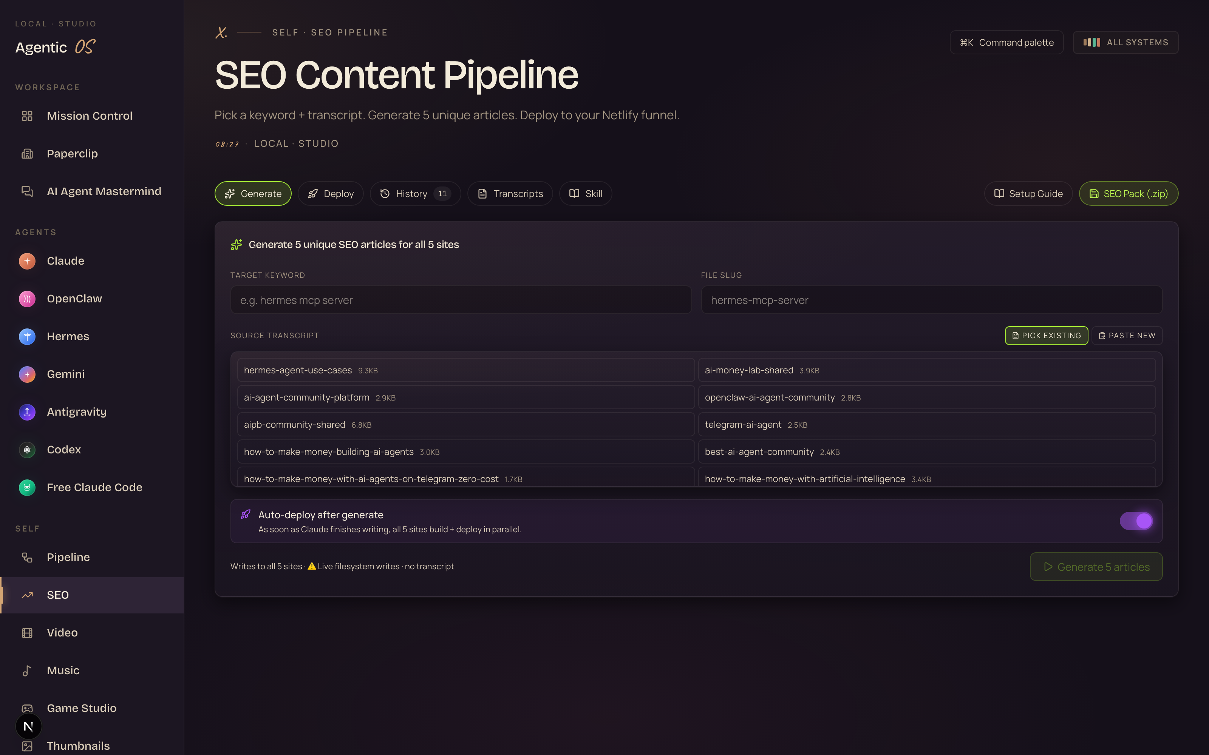Switch to Paste New transcript mode

click(1127, 336)
